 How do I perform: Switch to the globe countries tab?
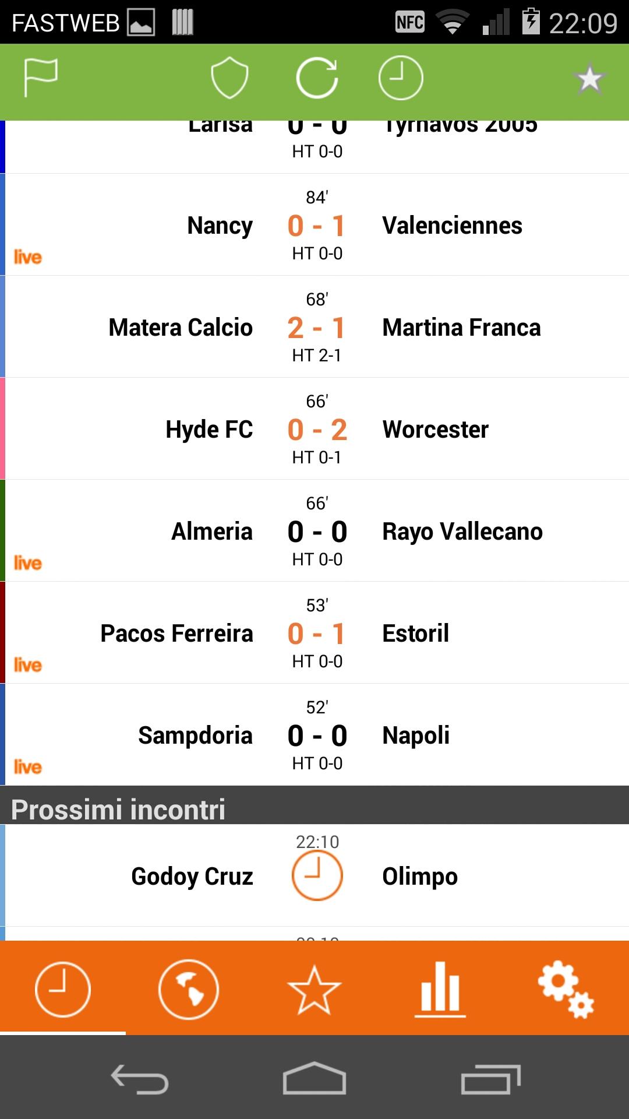tap(189, 989)
